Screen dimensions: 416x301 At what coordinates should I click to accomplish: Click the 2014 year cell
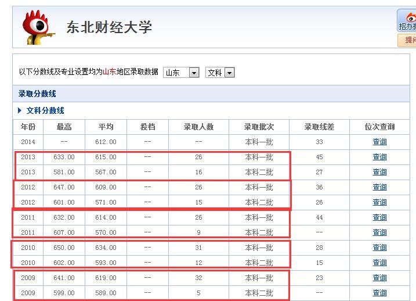[x=28, y=142]
